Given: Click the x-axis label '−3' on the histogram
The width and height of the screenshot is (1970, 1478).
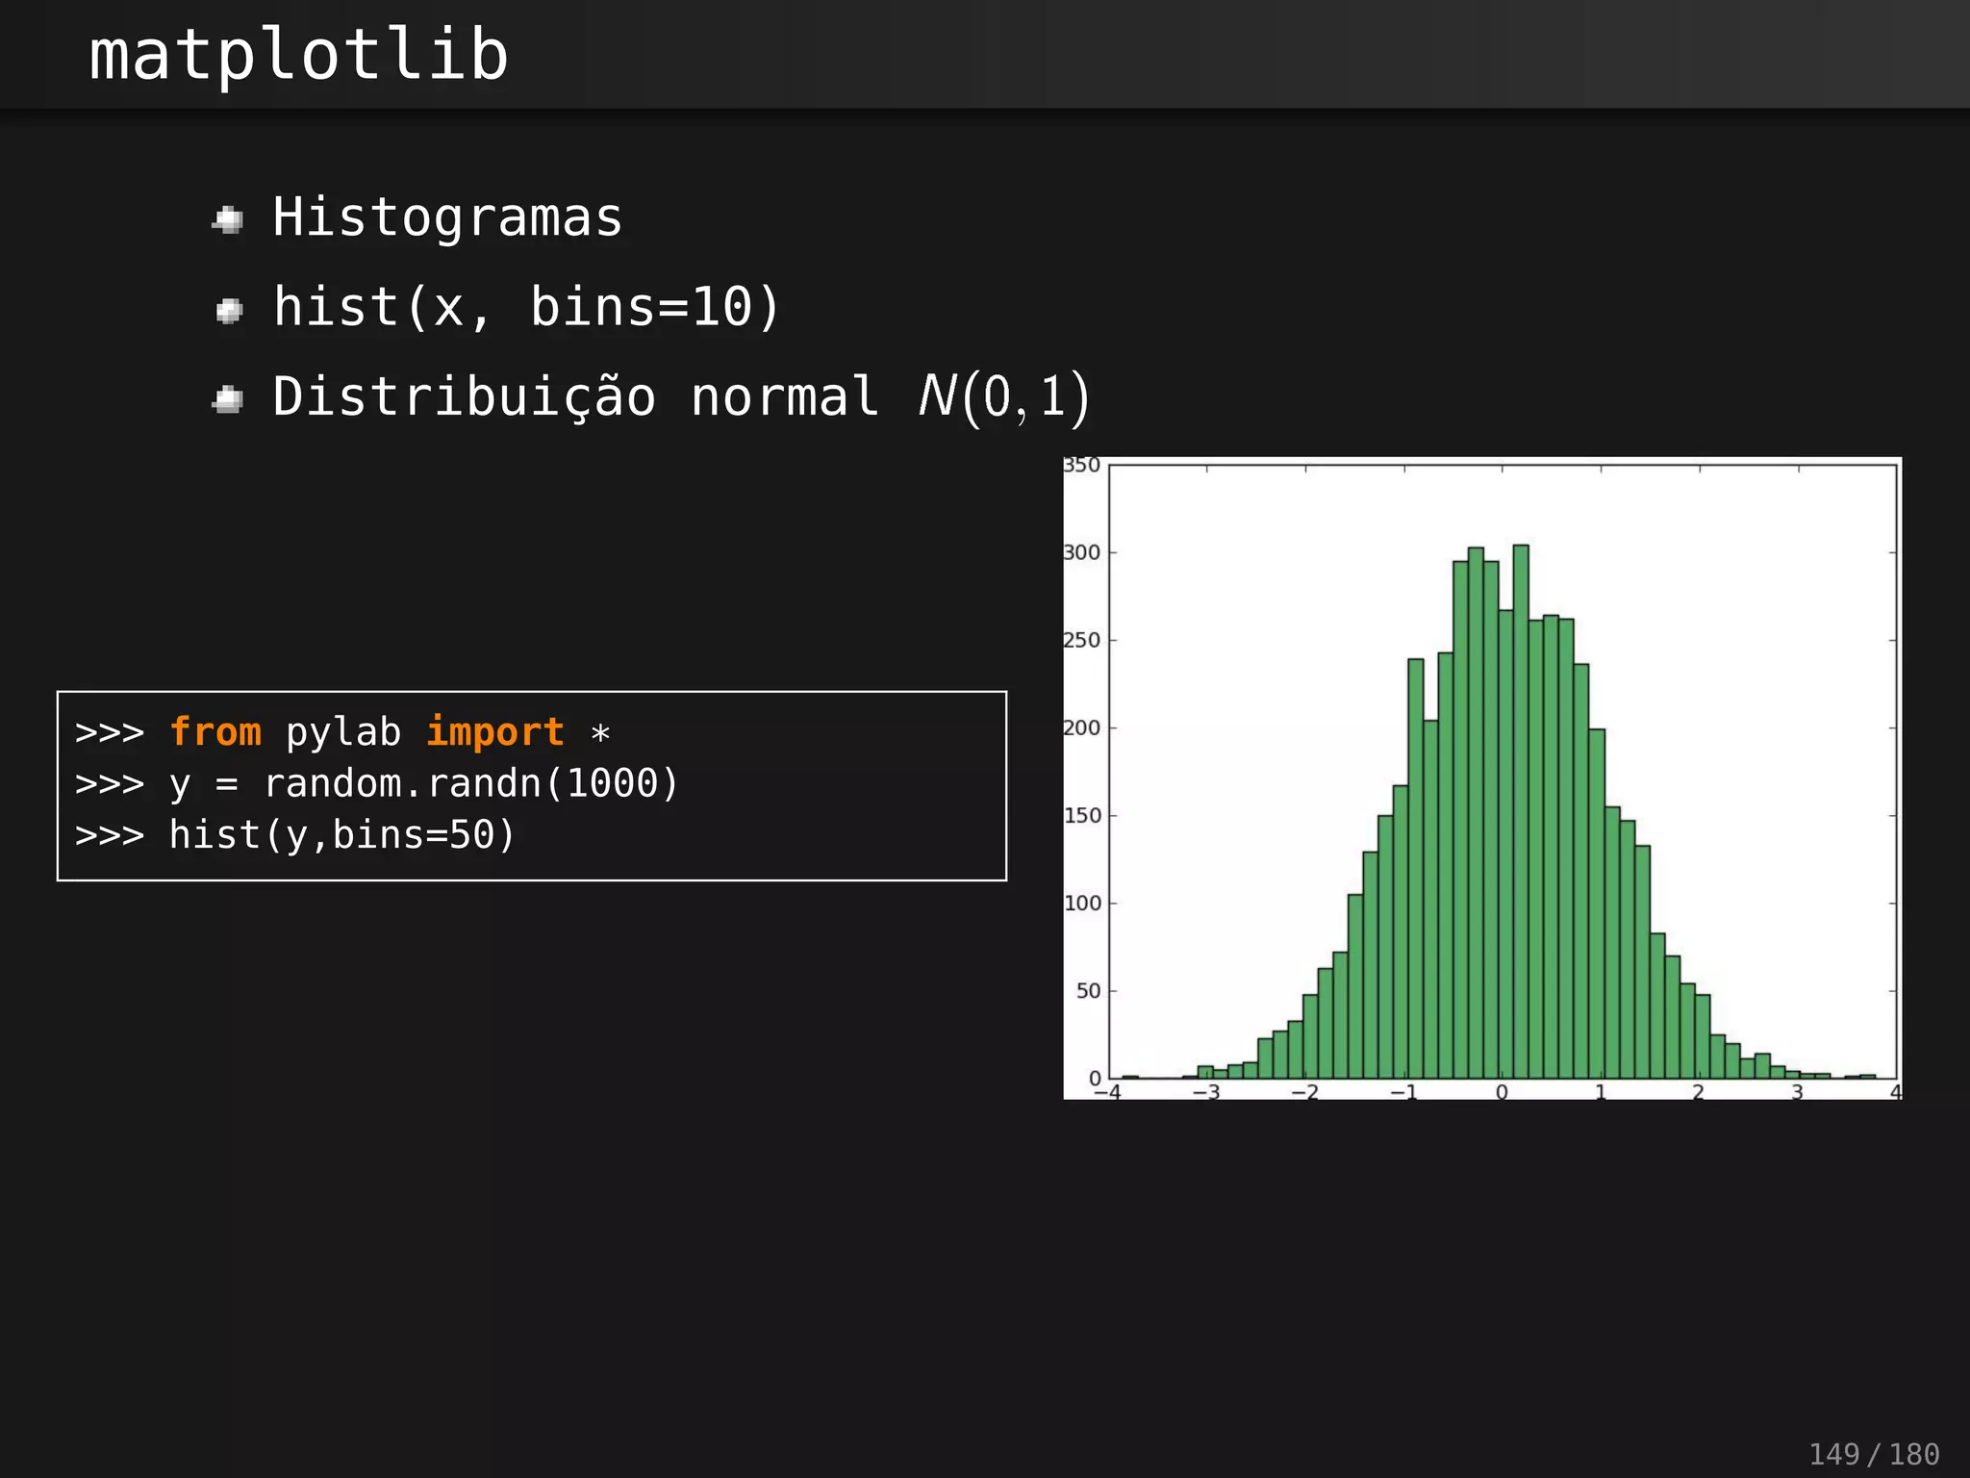Looking at the screenshot, I should (x=1206, y=1092).
